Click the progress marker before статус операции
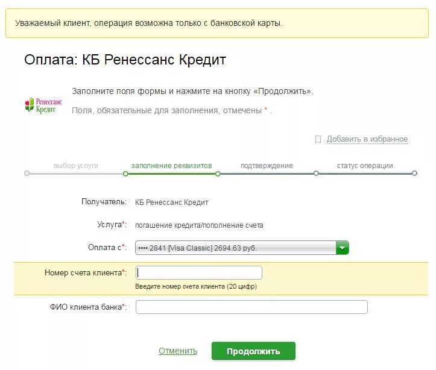This screenshot has height=370, width=436. click(316, 174)
